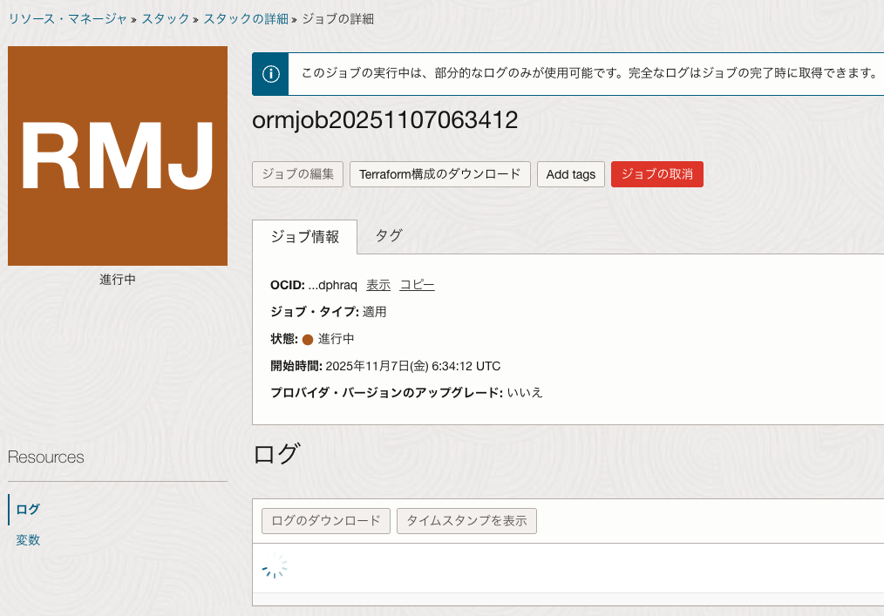The image size is (884, 616).
Task: Click タイムスタンプを表示 button
Action: tap(466, 521)
